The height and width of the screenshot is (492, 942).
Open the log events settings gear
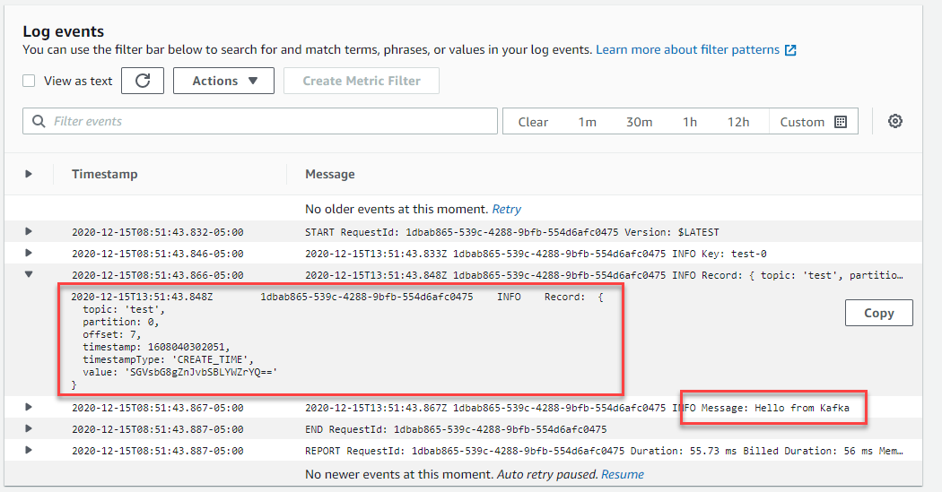pos(895,121)
